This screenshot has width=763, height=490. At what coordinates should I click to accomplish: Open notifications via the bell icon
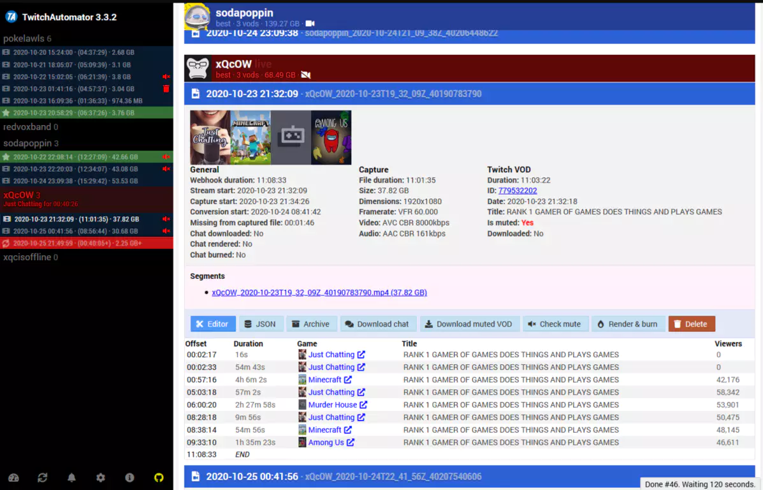72,477
